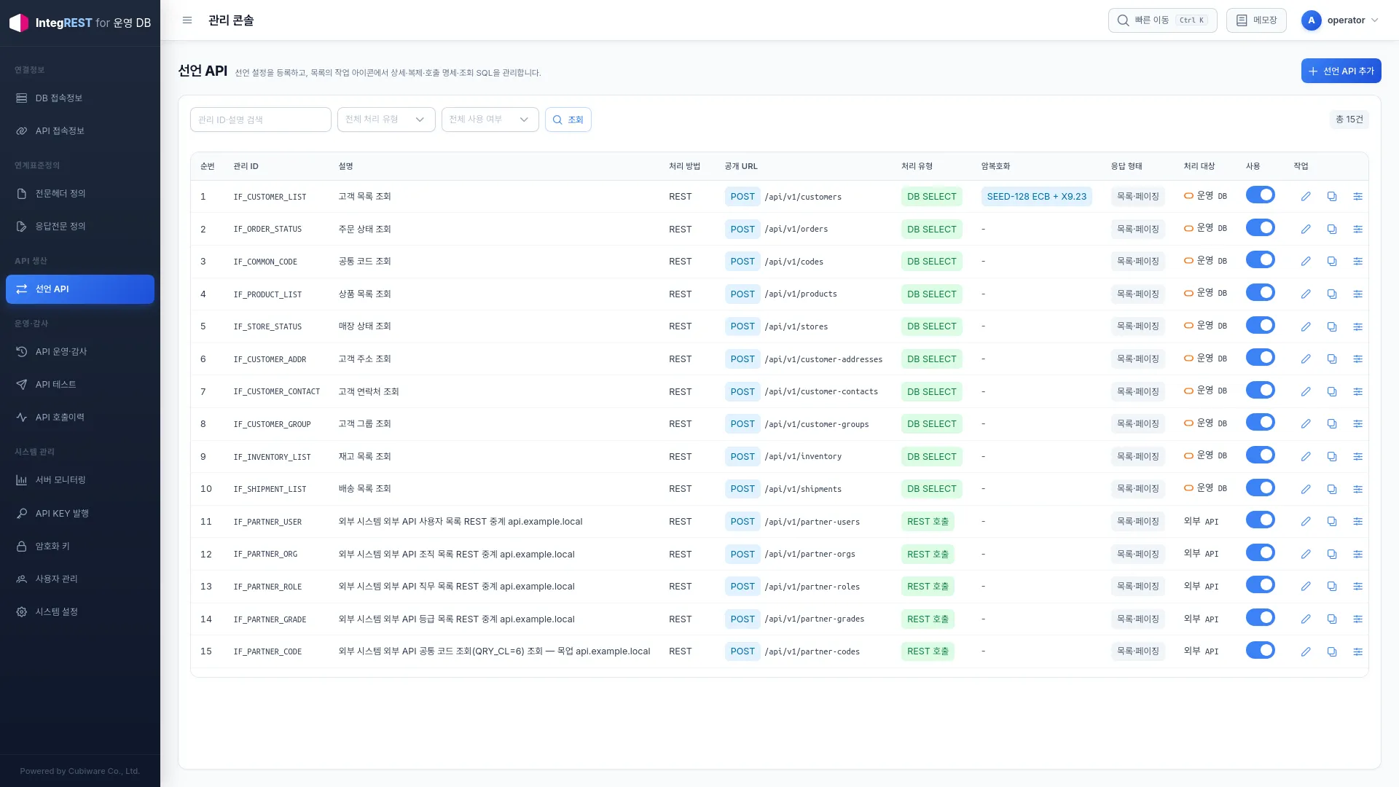Open 전문헤더 정의 in the sidebar
The width and height of the screenshot is (1399, 787).
[x=80, y=194]
